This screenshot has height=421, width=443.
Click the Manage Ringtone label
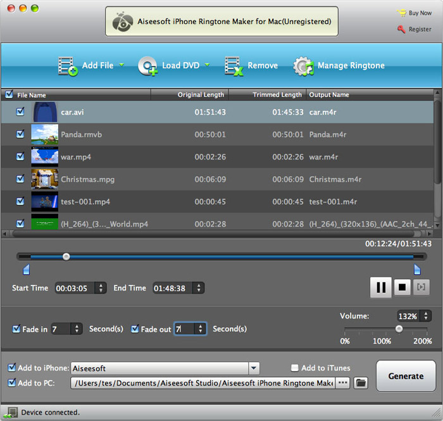click(x=351, y=66)
